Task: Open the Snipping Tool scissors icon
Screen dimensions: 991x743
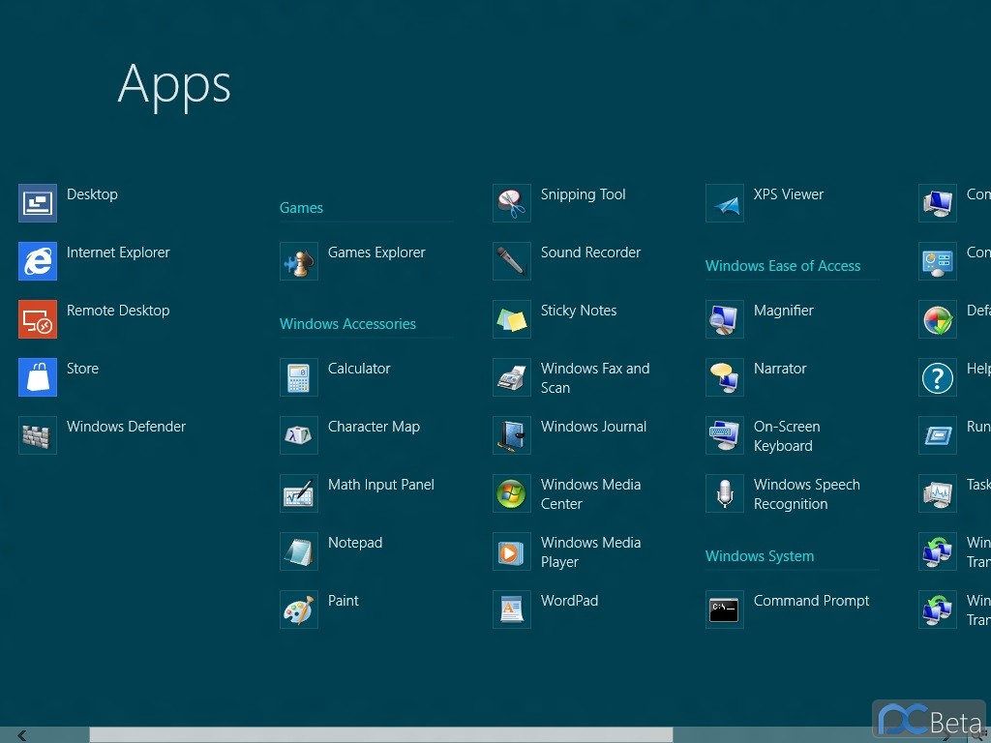Action: tap(512, 203)
